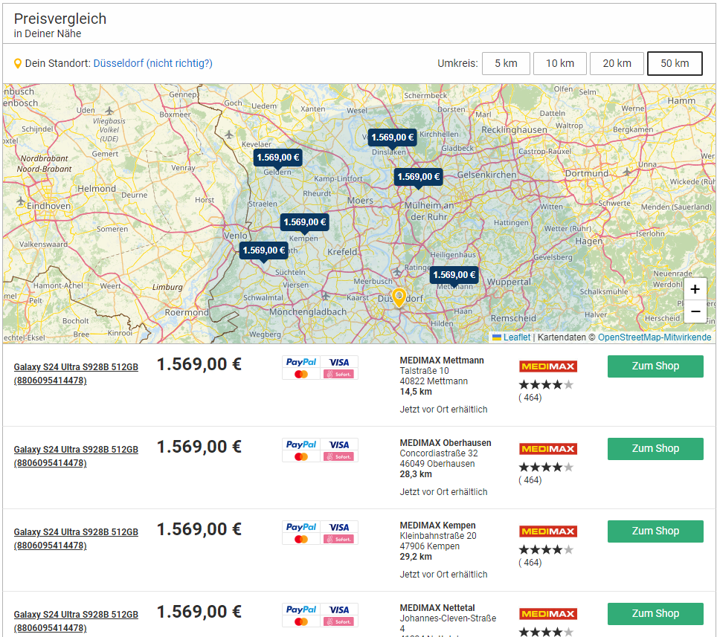Select the 50 km radius option
717x637 pixels.
point(675,63)
